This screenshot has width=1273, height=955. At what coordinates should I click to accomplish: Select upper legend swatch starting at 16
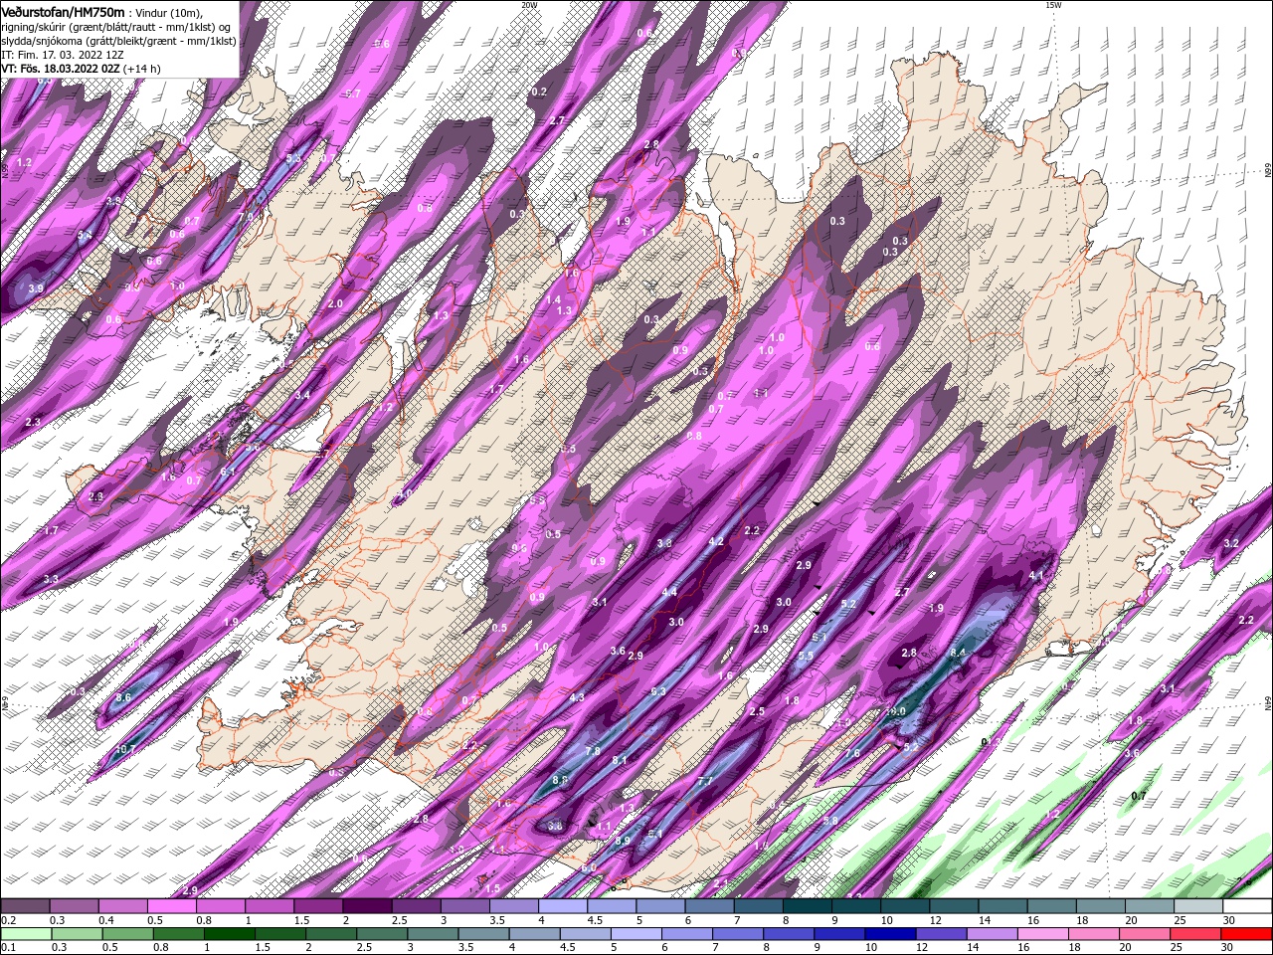[1051, 906]
